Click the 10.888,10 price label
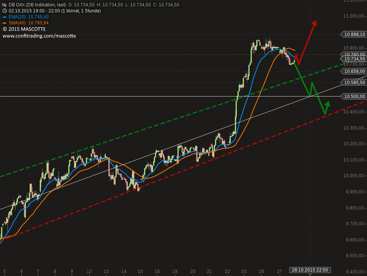Image resolution: width=367 pixels, height=276 pixels. coord(353,35)
